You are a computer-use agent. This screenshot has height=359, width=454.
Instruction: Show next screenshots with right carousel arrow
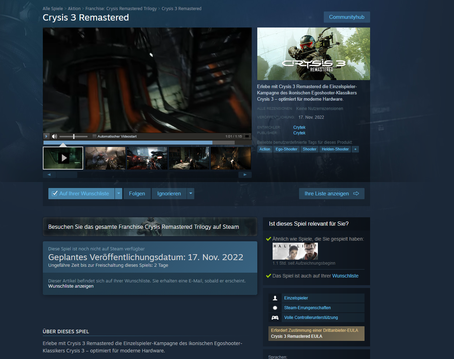(x=245, y=174)
